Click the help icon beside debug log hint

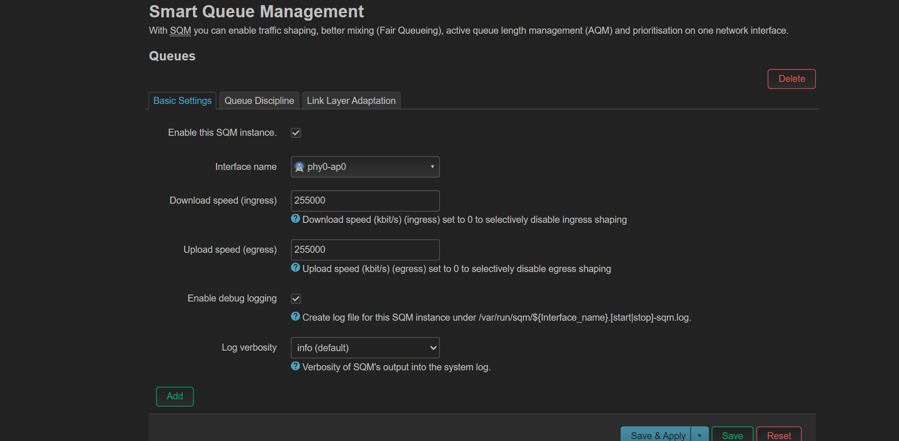pos(295,316)
